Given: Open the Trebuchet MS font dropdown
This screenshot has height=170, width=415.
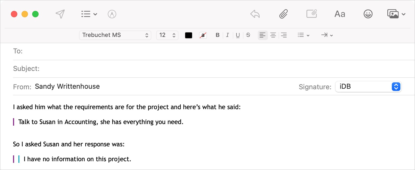Looking at the screenshot, I should 115,35.
